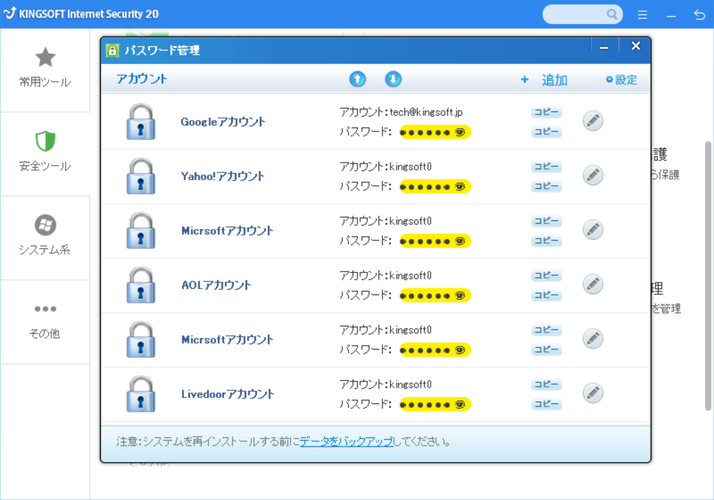Select the Googleアカウント name label
This screenshot has height=500, width=714.
click(x=223, y=121)
